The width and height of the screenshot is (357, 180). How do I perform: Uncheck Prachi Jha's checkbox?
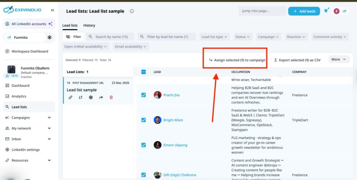pyautogui.click(x=143, y=95)
